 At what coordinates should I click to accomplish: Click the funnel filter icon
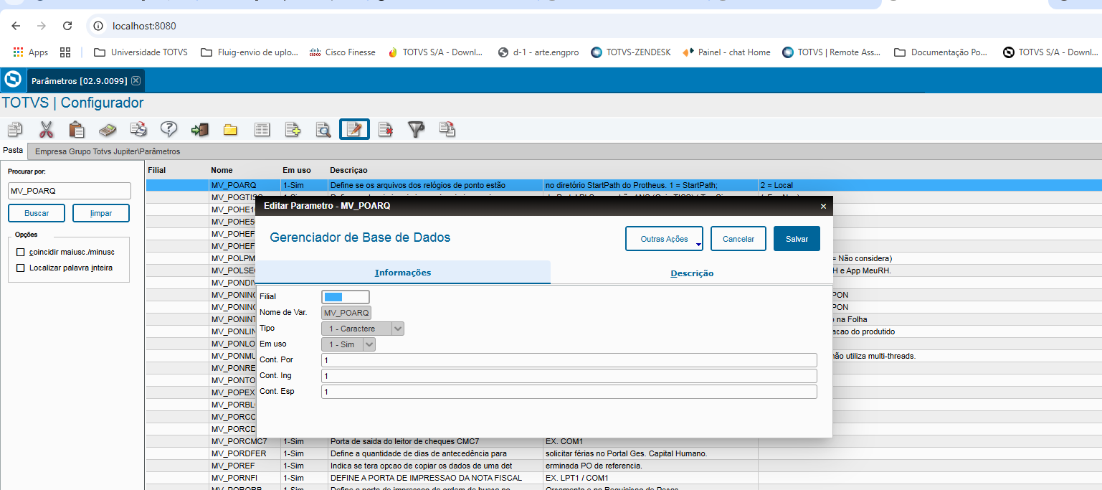coord(417,130)
